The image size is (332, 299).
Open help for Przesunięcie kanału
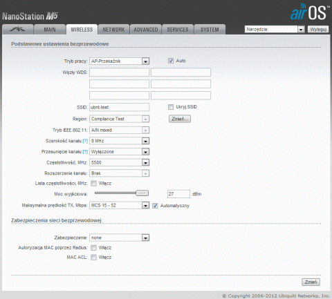(85, 152)
